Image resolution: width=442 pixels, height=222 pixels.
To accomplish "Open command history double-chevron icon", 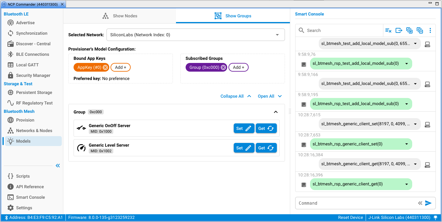I will (420, 203).
